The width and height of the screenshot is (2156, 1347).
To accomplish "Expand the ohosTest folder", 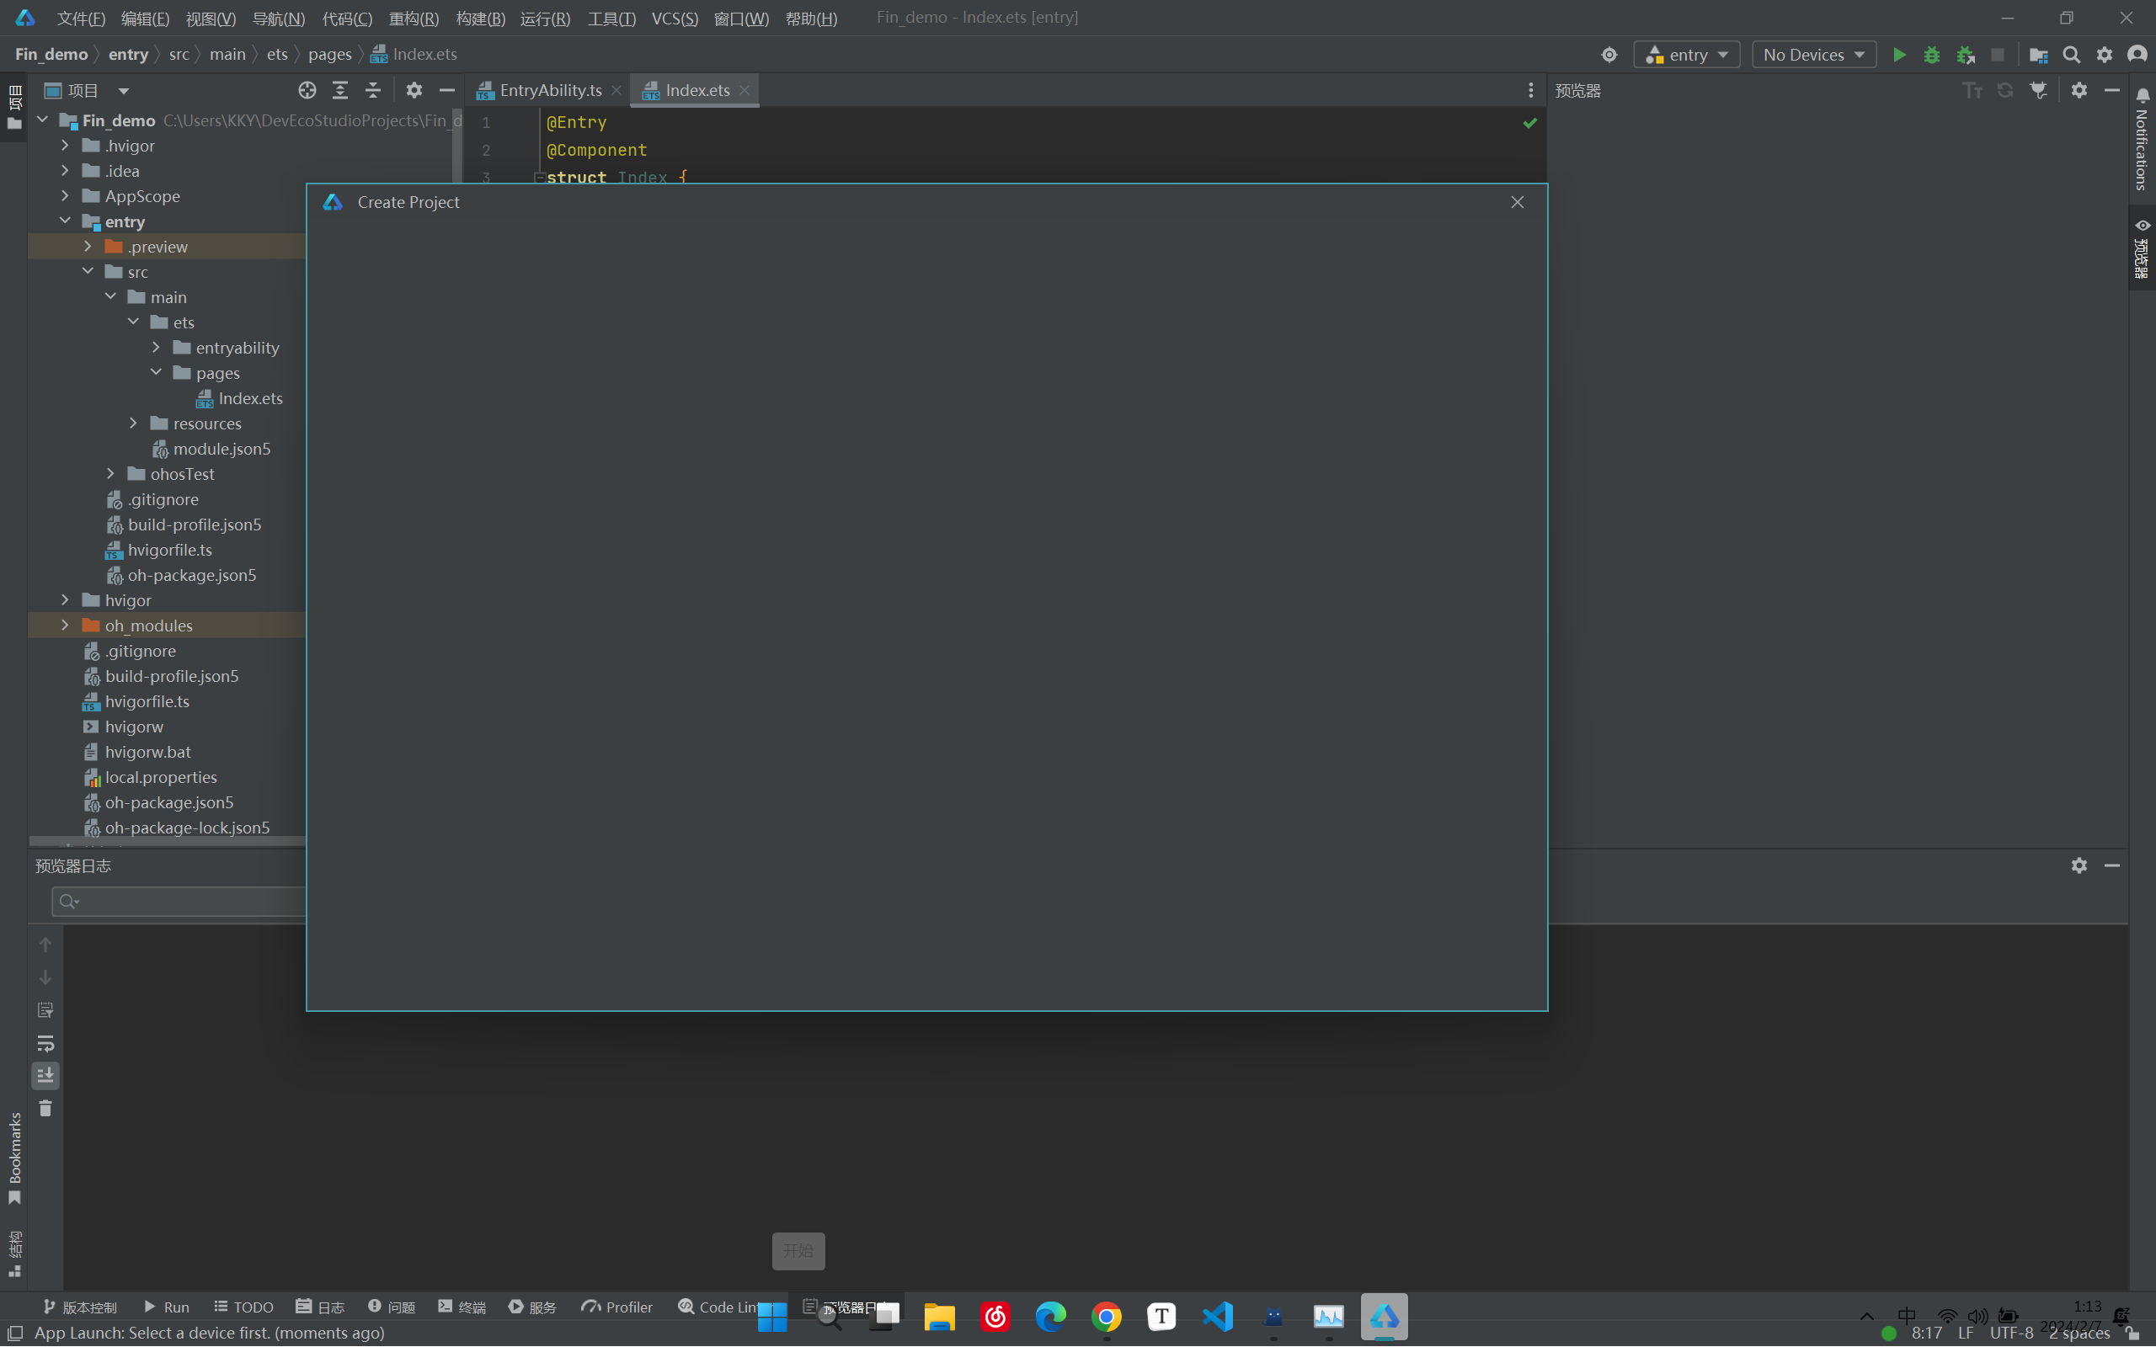I will click(x=110, y=474).
